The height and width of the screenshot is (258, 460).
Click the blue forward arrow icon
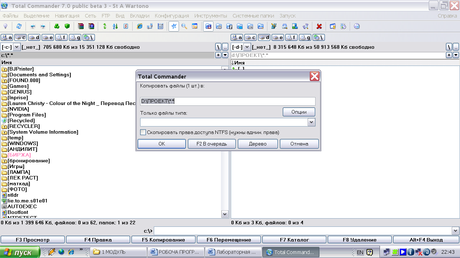coord(43,26)
